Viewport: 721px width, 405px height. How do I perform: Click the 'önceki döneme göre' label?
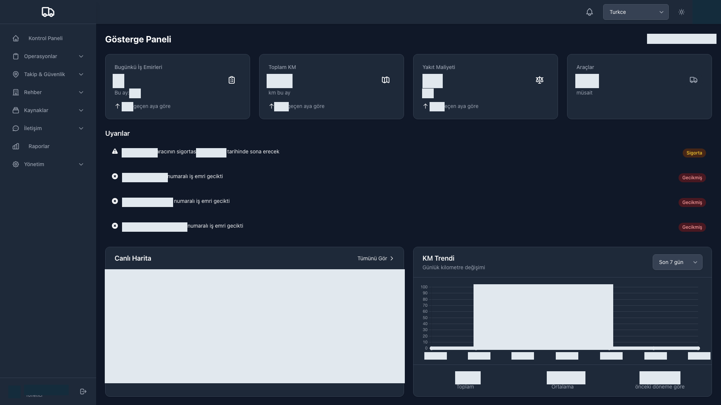pos(660,387)
